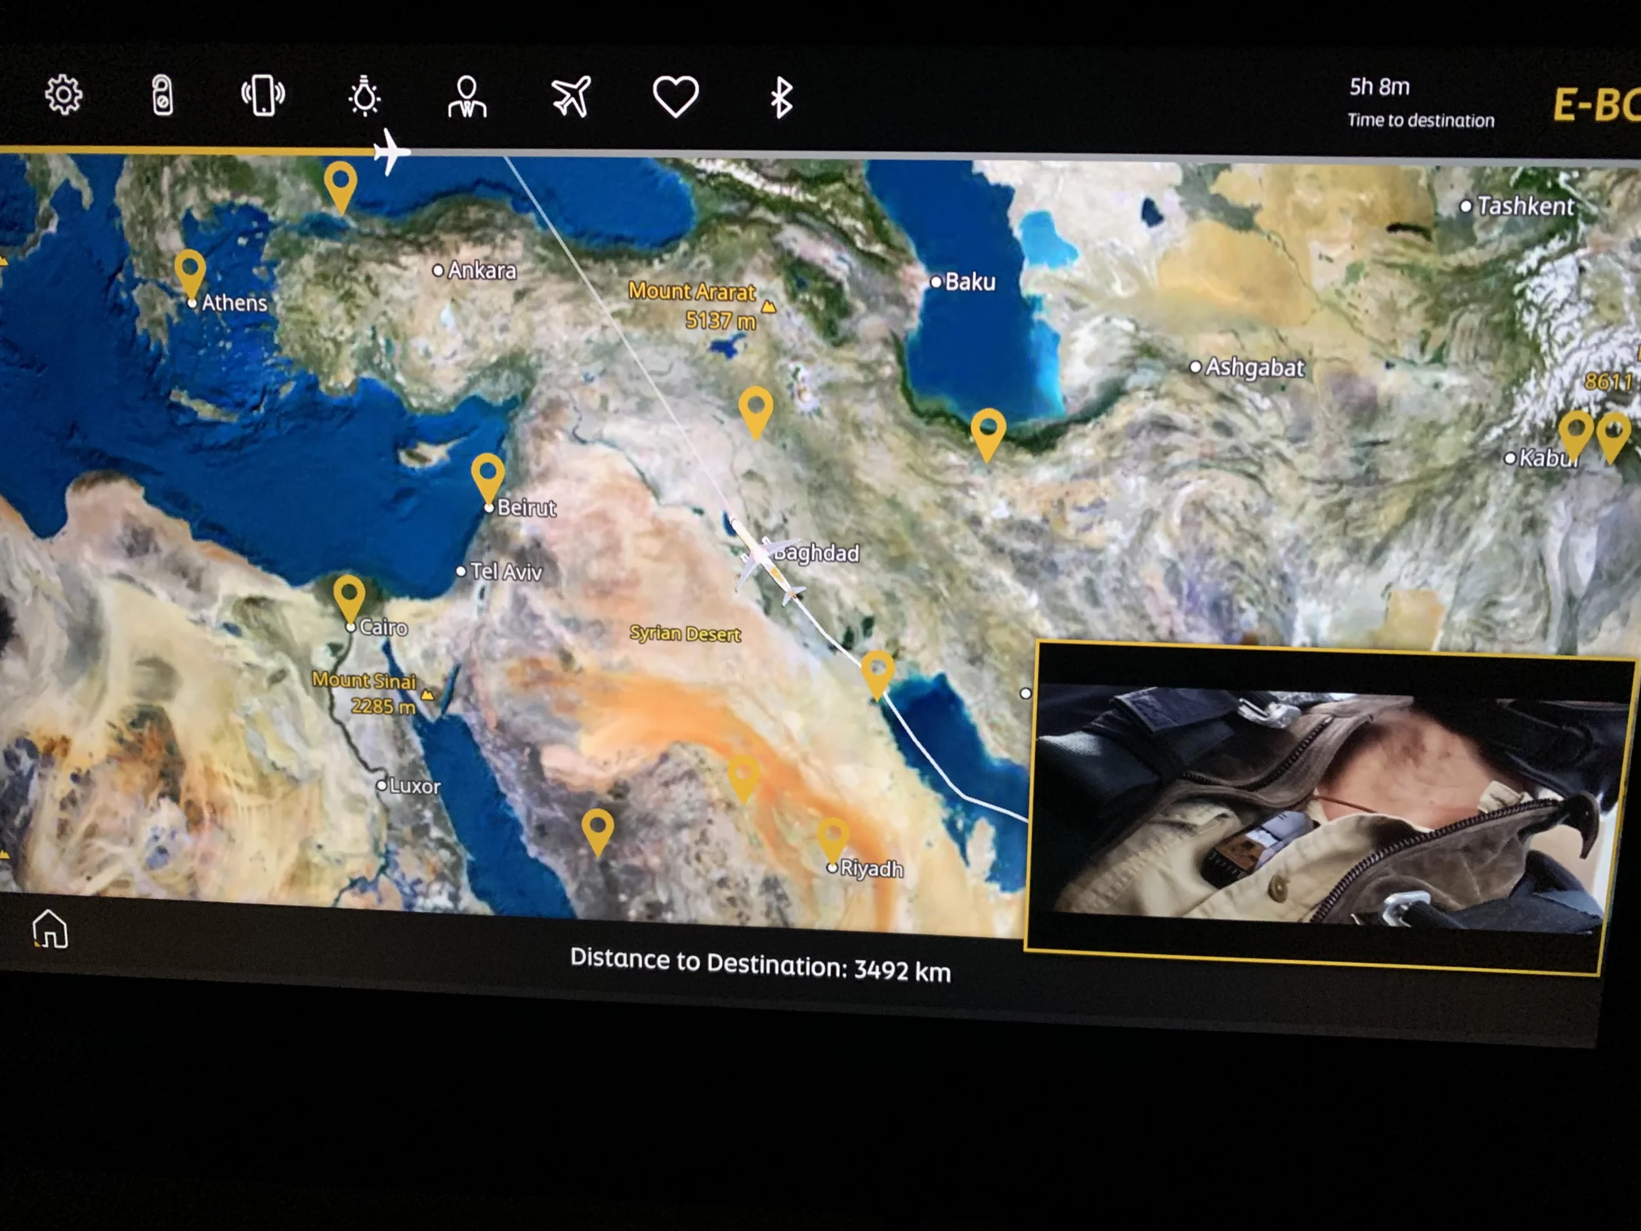Open the phone pairing vibrate icon

tap(263, 96)
